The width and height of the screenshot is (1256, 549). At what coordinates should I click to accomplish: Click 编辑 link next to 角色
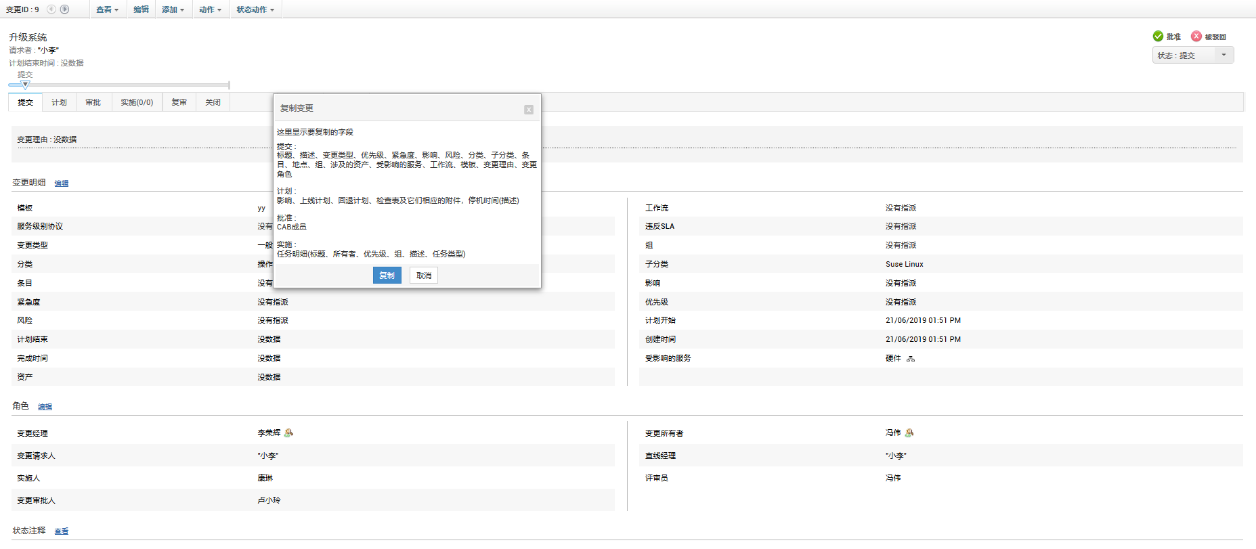pos(45,407)
